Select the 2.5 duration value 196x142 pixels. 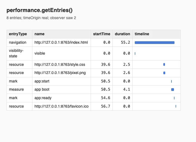(127, 64)
